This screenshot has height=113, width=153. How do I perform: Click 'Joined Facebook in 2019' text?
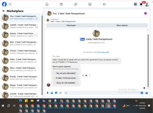[96, 43]
